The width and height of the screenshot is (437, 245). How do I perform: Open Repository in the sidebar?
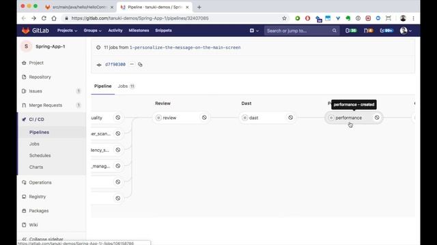coord(40,77)
